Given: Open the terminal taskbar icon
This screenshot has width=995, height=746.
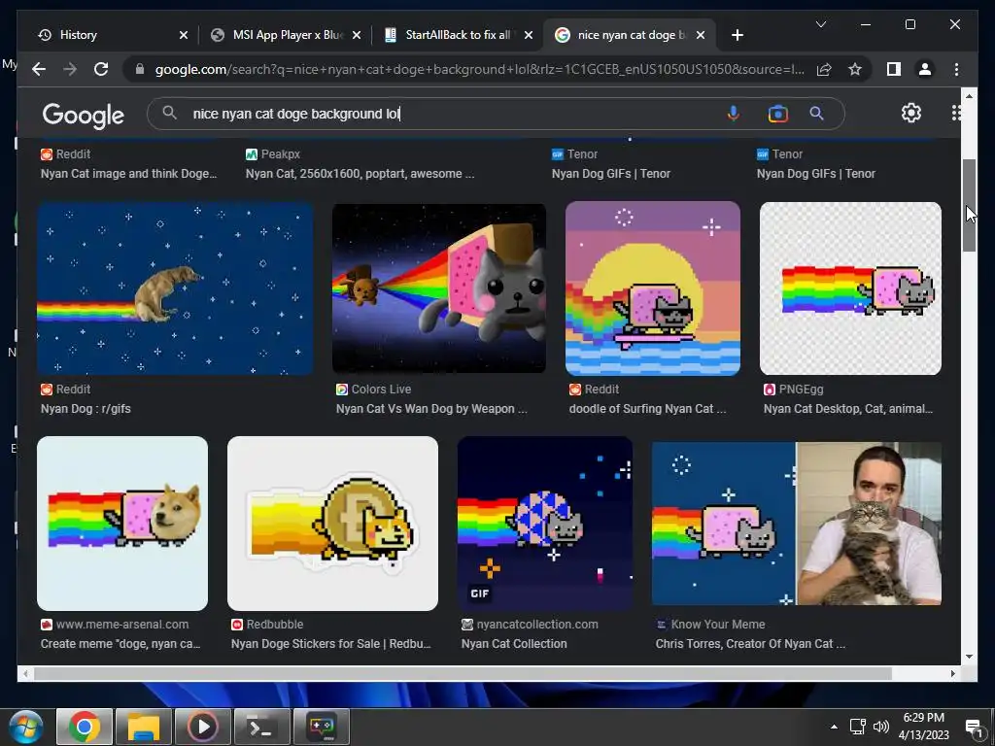Looking at the screenshot, I should [x=262, y=727].
